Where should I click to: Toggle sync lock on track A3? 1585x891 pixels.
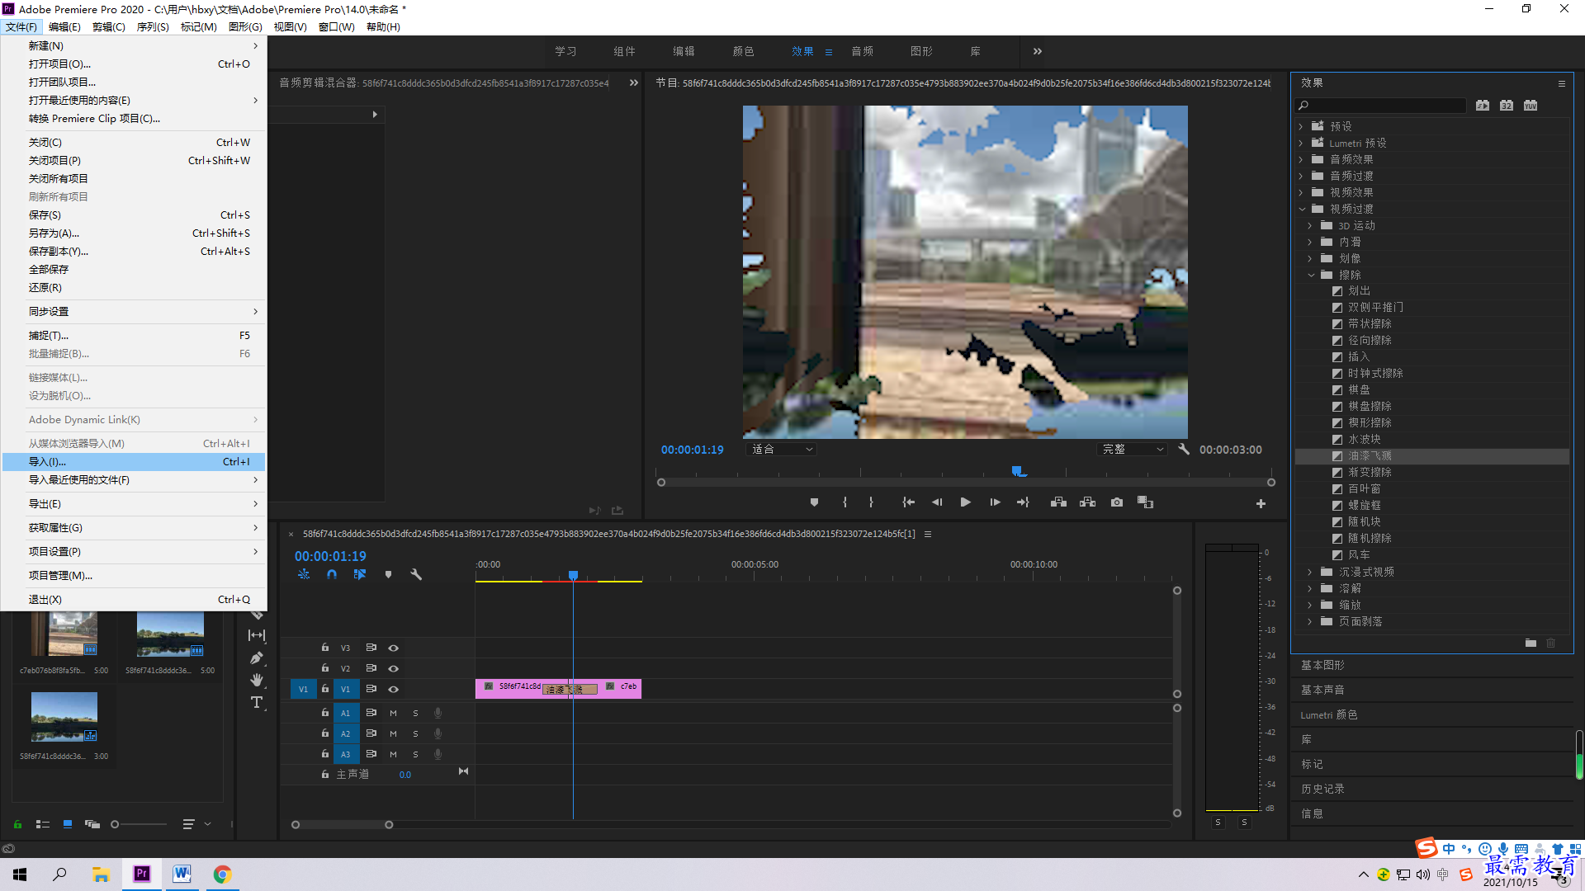(x=371, y=754)
